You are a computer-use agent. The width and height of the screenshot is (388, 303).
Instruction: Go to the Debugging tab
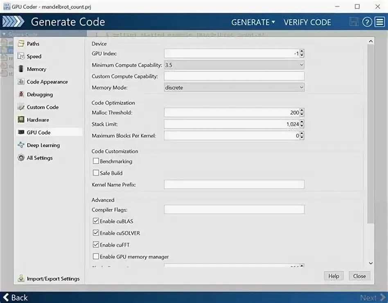(49, 95)
